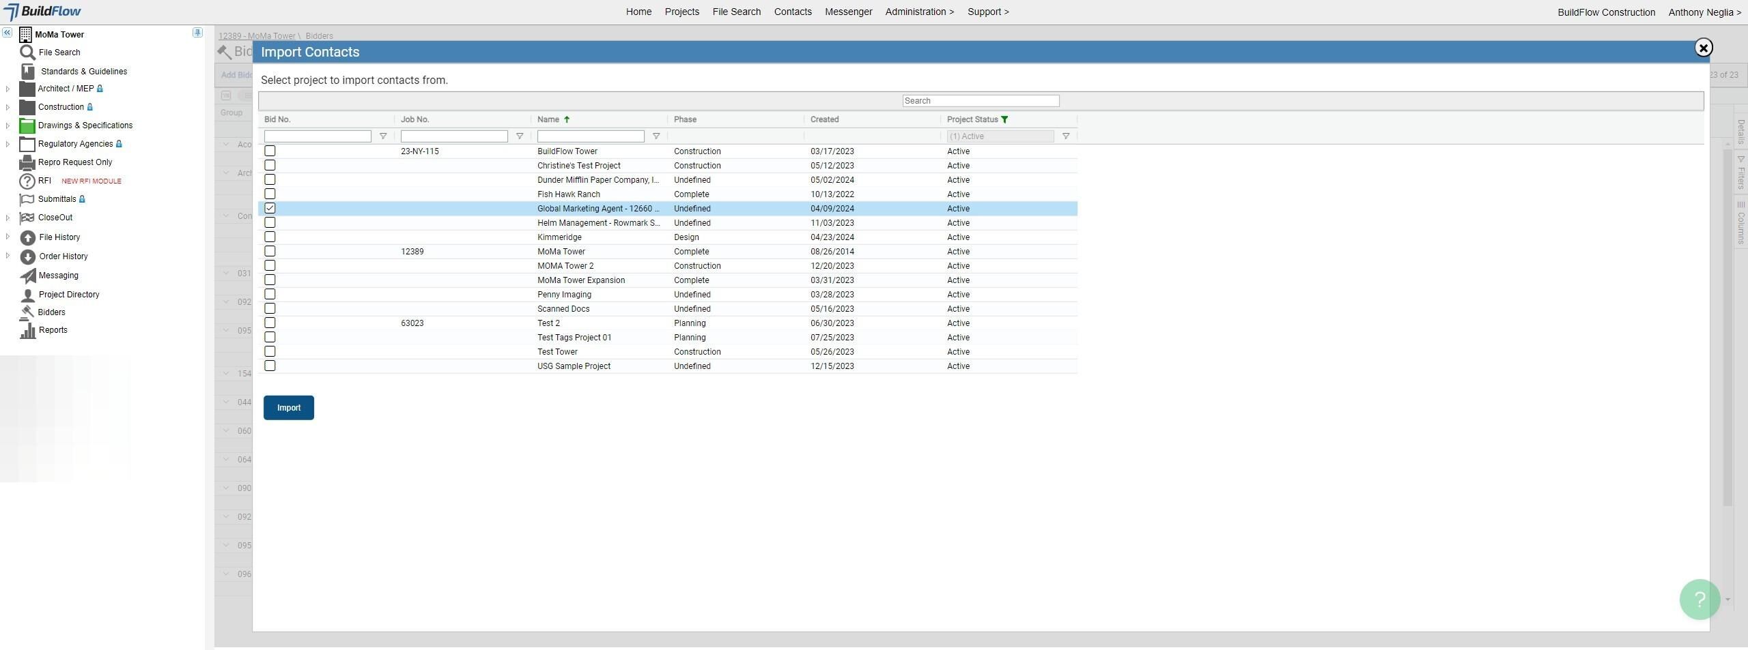Expand the CloseOut tree node
The width and height of the screenshot is (1748, 650).
[x=8, y=218]
